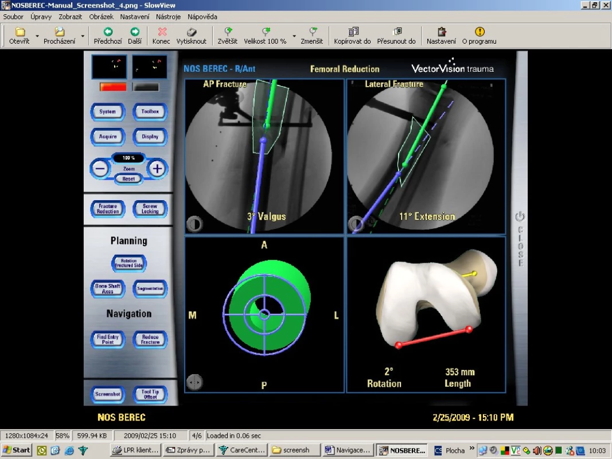This screenshot has width=612, height=459.
Task: Click Rotation Fractured Side button
Action: (x=129, y=263)
